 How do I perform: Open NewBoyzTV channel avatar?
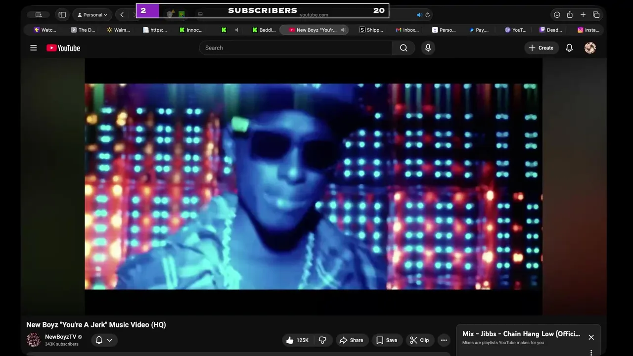click(33, 340)
